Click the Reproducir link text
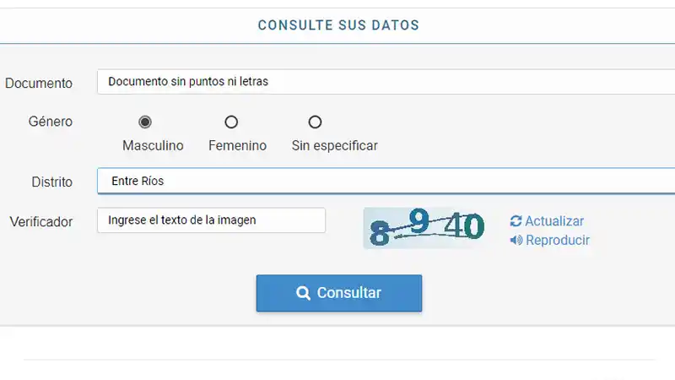Image resolution: width=675 pixels, height=380 pixels. [x=557, y=240]
